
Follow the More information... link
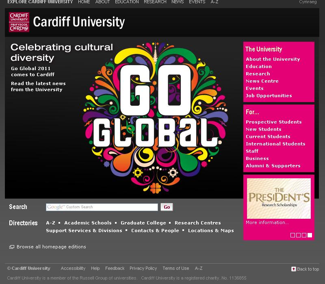(x=267, y=222)
